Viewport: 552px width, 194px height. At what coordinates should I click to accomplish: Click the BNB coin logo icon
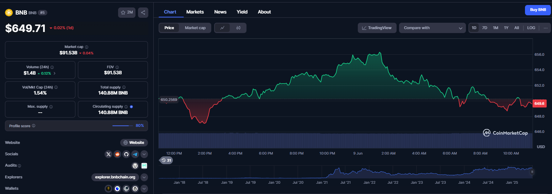[9, 12]
